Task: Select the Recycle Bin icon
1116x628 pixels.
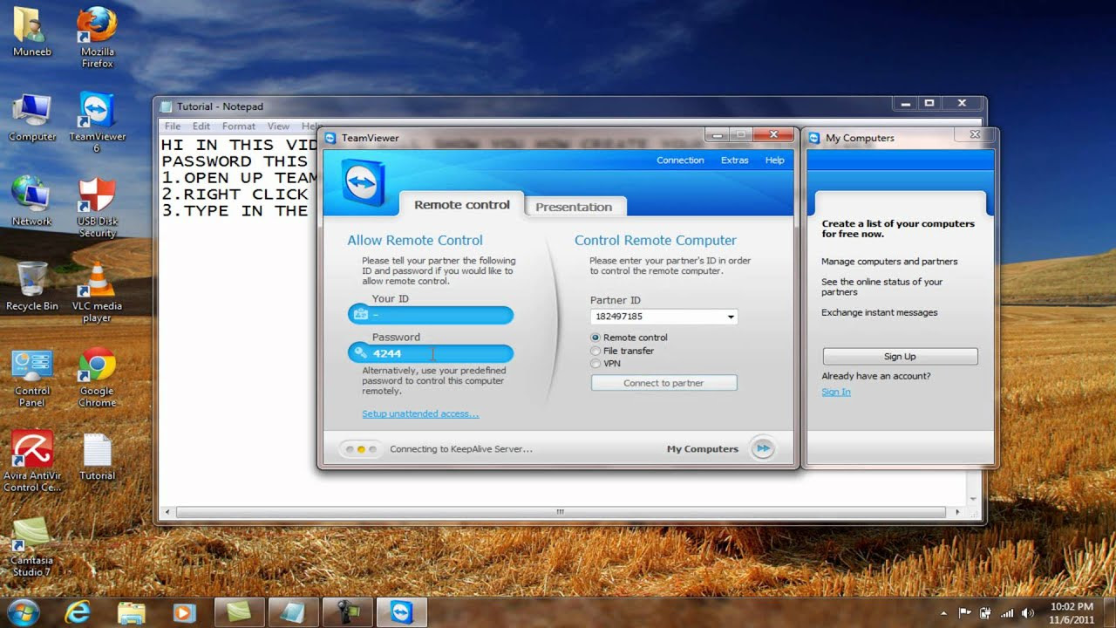Action: click(32, 286)
